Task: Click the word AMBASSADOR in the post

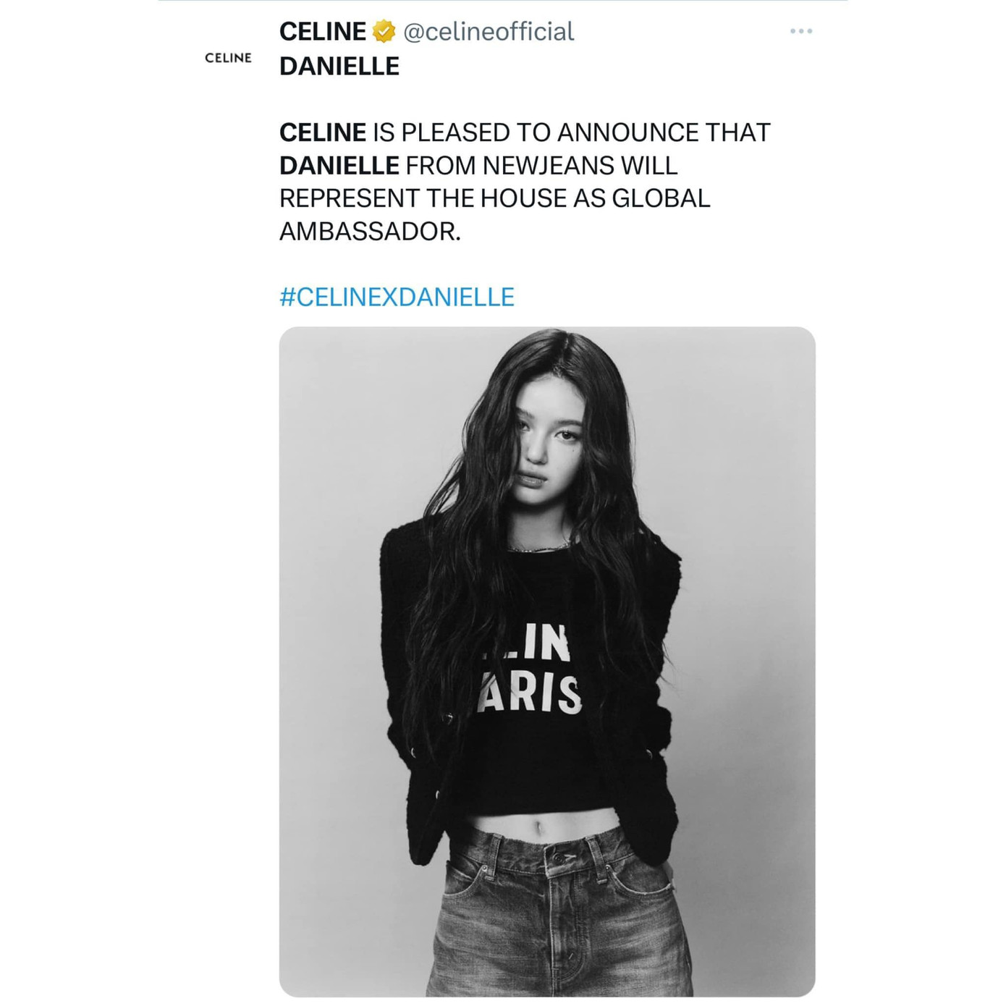Action: (370, 232)
